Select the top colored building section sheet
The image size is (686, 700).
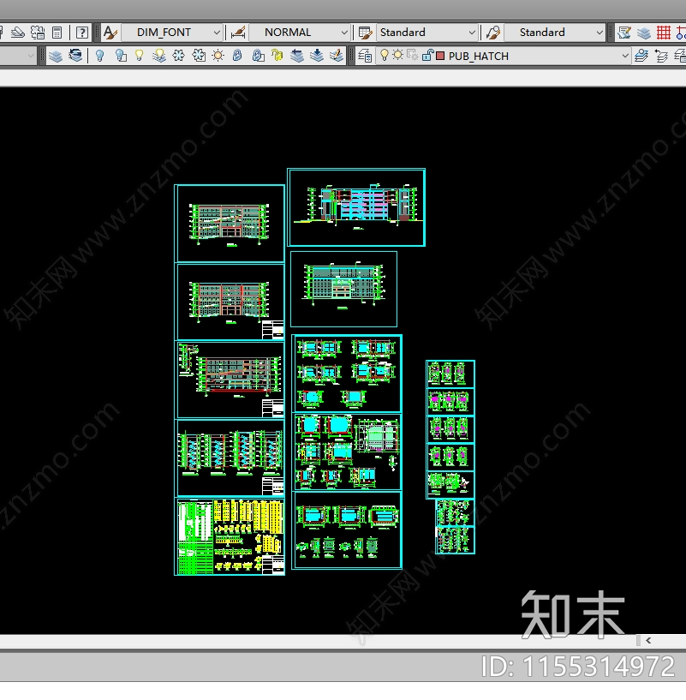356,207
